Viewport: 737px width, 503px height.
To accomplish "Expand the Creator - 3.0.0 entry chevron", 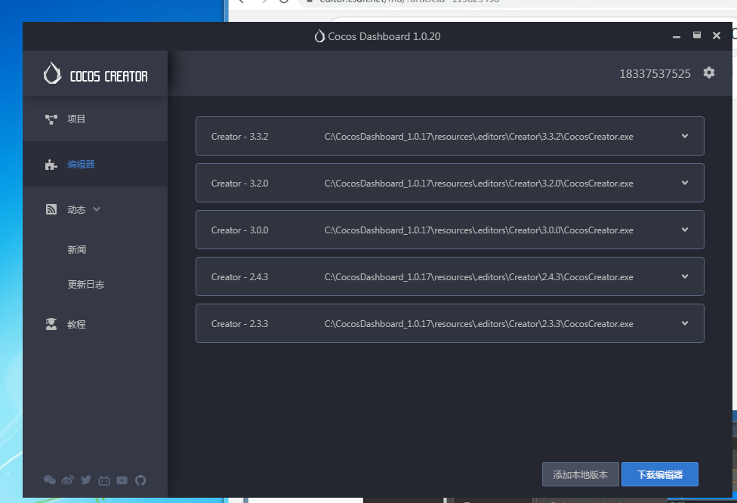I will coord(685,230).
